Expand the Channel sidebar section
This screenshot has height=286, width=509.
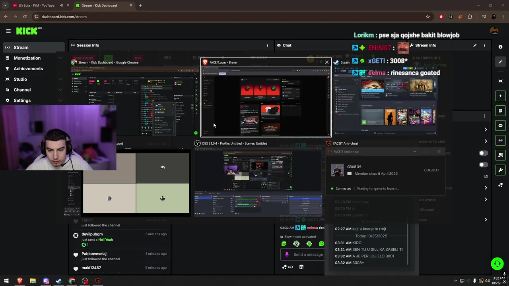pos(60,90)
